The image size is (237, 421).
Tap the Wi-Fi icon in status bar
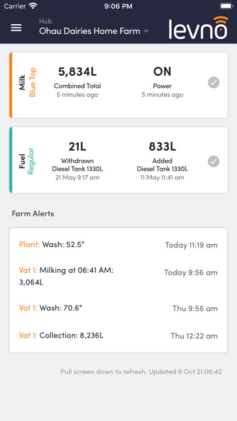33,6
